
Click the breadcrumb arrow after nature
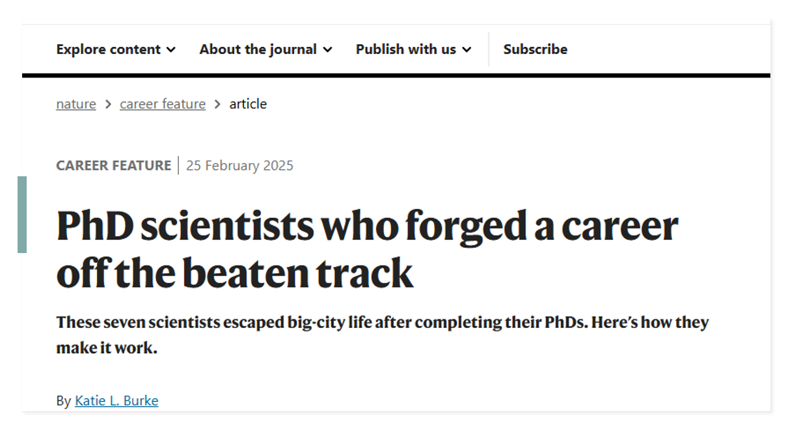point(108,105)
